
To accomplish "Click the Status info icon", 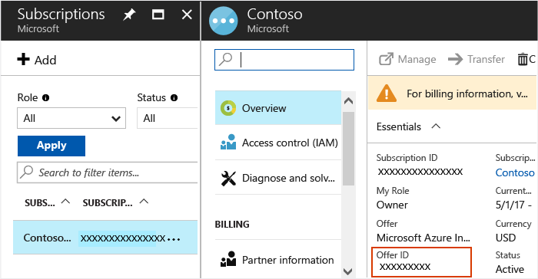I will click(174, 98).
